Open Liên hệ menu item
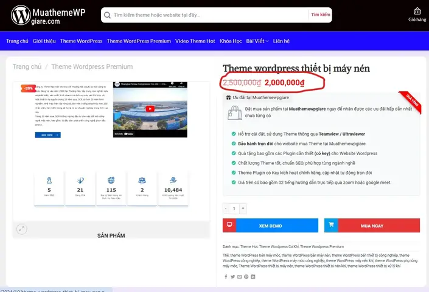This screenshot has height=292, width=429. click(x=281, y=41)
